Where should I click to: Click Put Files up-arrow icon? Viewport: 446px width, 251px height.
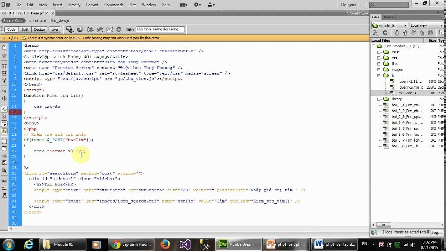pos(405,33)
